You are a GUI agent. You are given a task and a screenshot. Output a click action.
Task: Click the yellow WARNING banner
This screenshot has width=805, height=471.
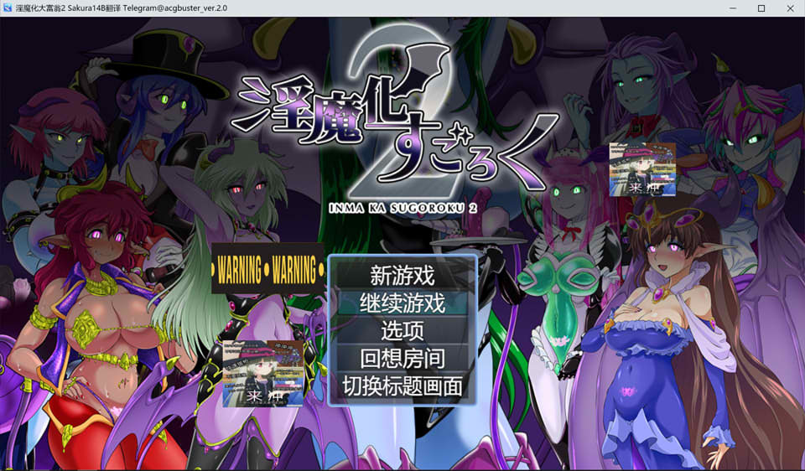pyautogui.click(x=267, y=268)
